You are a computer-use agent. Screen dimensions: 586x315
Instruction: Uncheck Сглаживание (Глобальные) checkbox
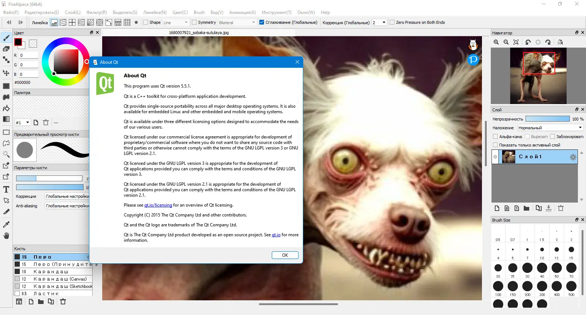(262, 22)
